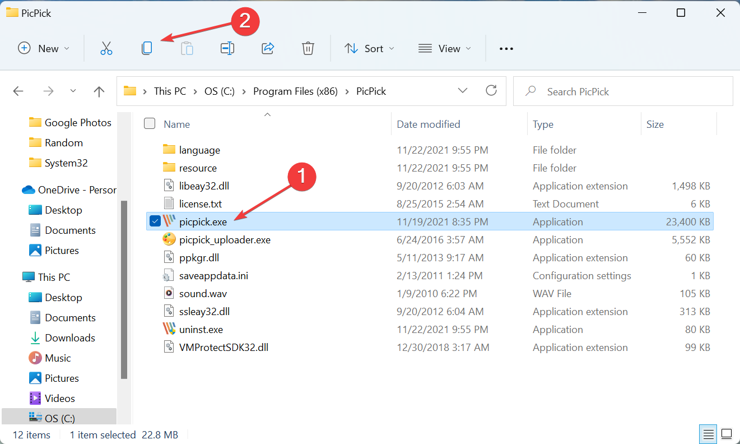
Task: Click the 1/9/2010 6:22 PM date
Action: (437, 293)
